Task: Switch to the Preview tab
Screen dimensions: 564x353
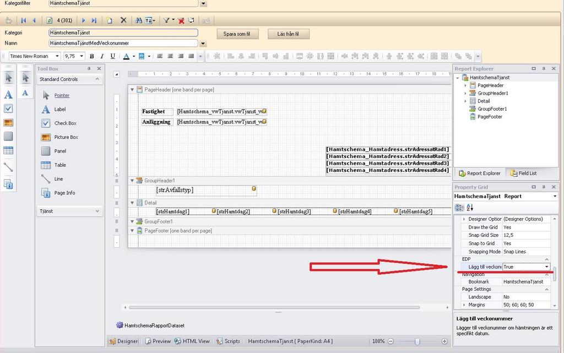Action: tap(158, 341)
